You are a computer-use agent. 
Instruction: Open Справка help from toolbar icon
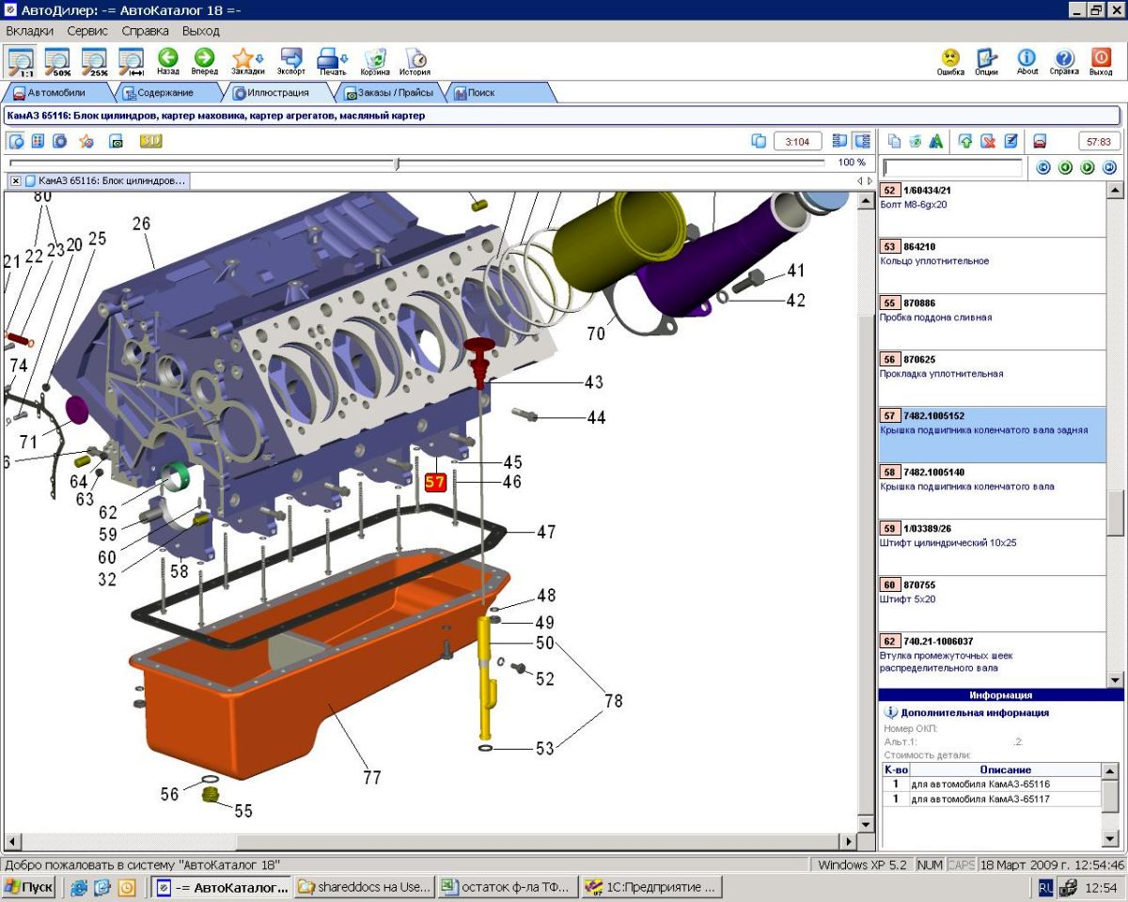1064,61
